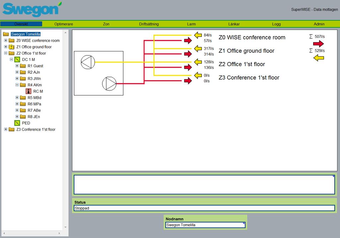Click the Nodnamn input field
This screenshot has width=340, height=238.
205,225
